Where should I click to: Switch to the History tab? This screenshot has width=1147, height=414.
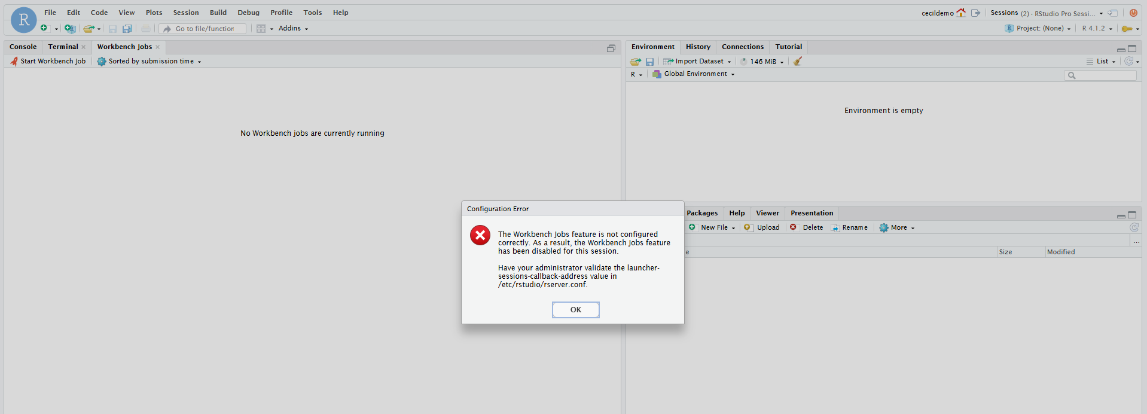tap(698, 47)
